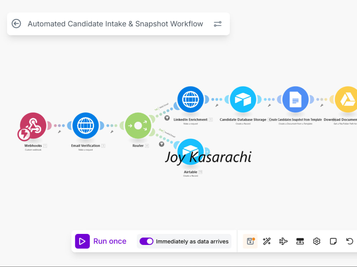Open scenario settings gear icon
This screenshot has height=267, width=357.
click(x=317, y=241)
